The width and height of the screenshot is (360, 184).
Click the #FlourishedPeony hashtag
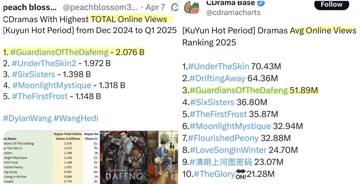click(223, 138)
